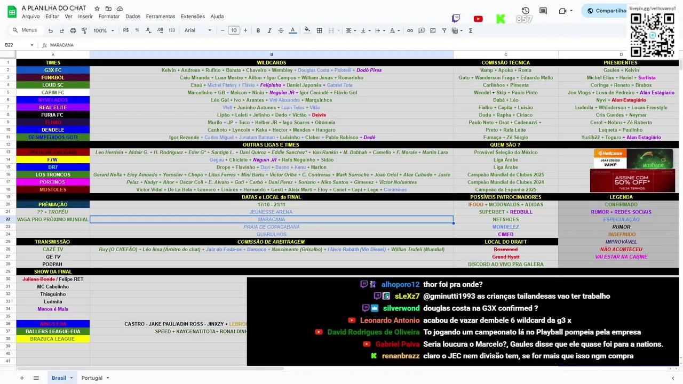Open horizontal align dropdown
Viewport: 683px width, 384px height.
[x=351, y=30]
